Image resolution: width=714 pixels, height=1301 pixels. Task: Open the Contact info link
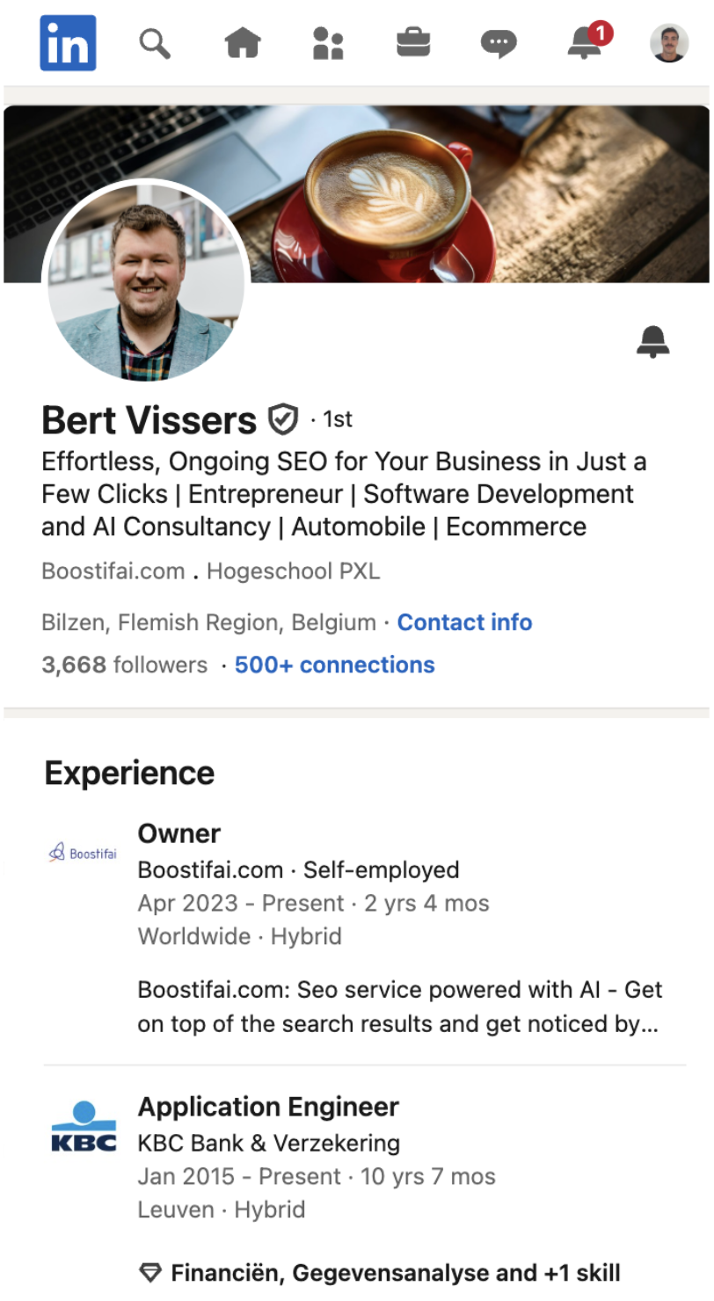tap(464, 622)
